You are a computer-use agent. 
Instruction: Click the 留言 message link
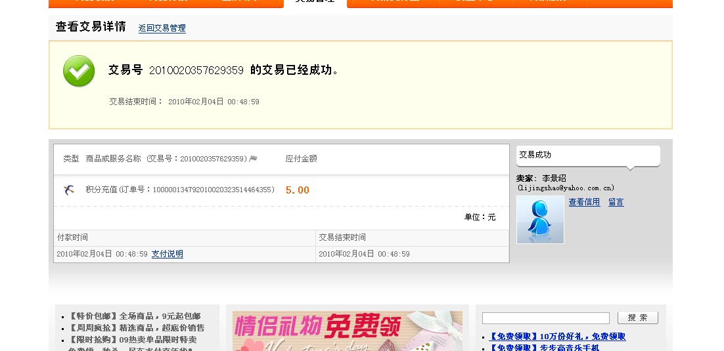(x=616, y=202)
